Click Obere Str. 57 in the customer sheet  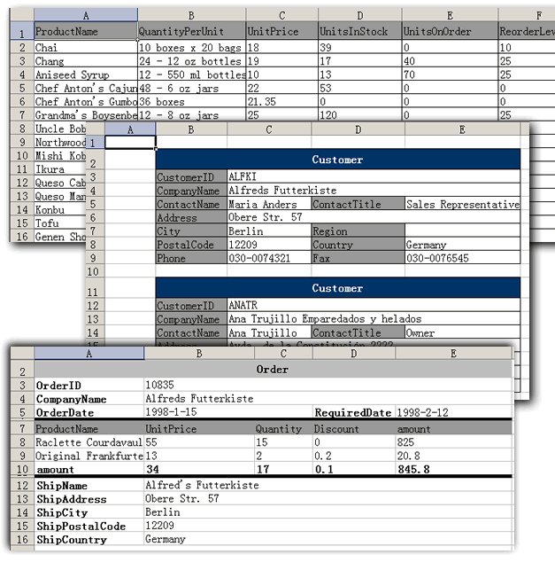[374, 217]
